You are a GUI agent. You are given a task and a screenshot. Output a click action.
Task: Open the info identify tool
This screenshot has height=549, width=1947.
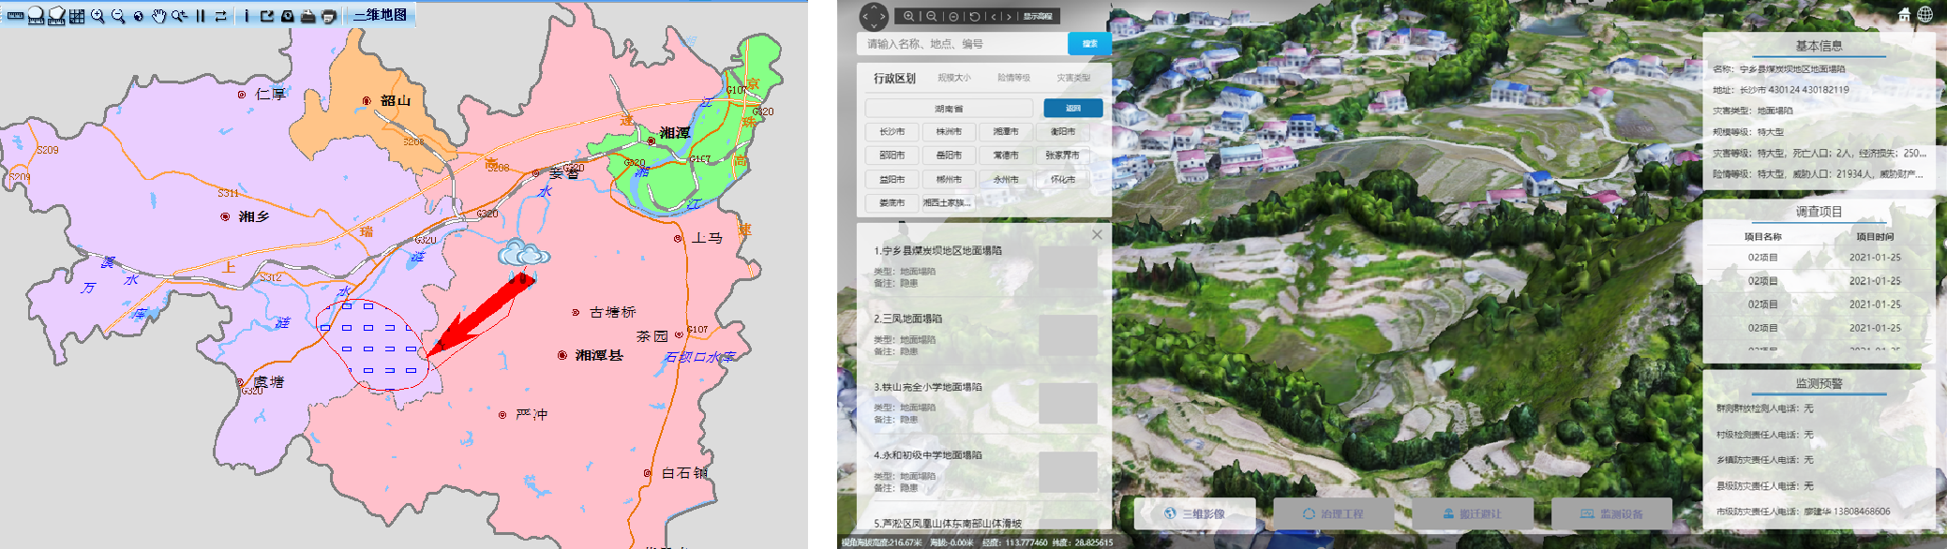point(247,16)
